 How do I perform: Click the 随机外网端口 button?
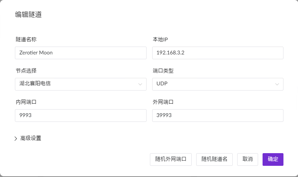(171, 159)
